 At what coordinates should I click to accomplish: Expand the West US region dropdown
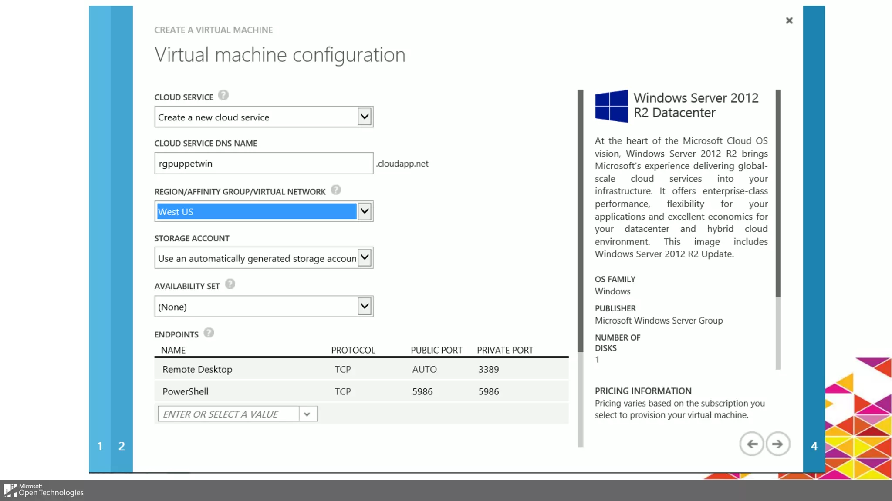point(365,211)
